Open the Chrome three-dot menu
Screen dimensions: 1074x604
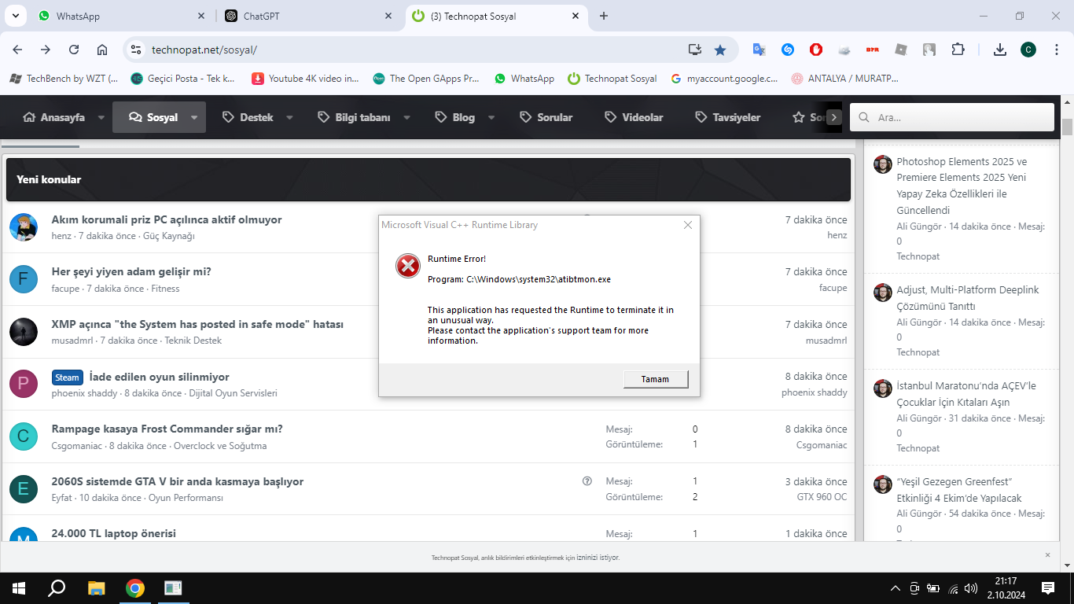(1056, 50)
